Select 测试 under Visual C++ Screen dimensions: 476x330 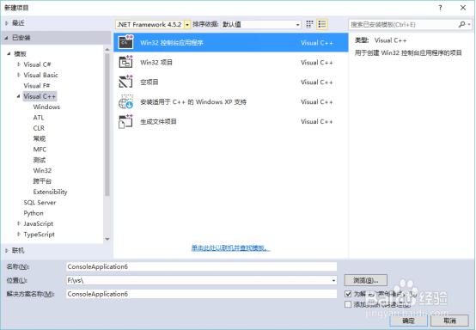[40, 160]
